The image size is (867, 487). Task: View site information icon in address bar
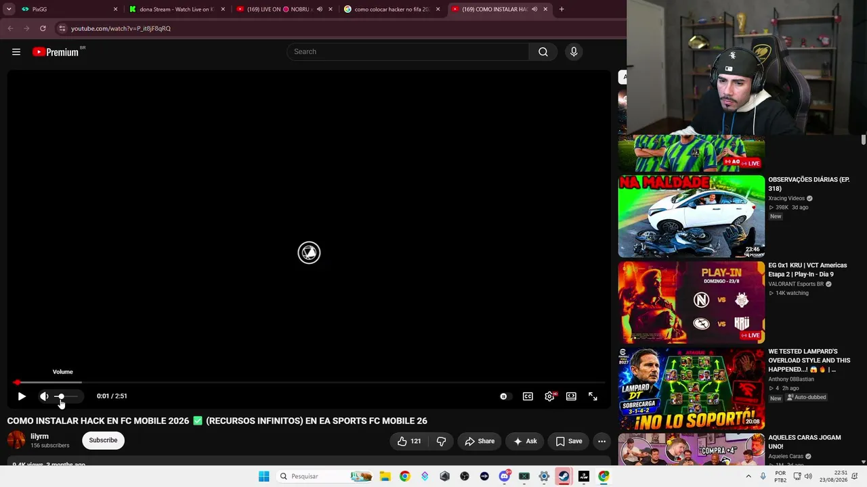pyautogui.click(x=62, y=28)
